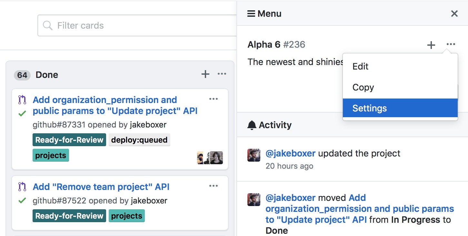Click the "20 hours ago" timestamp
This screenshot has height=236, width=468.
click(x=289, y=166)
